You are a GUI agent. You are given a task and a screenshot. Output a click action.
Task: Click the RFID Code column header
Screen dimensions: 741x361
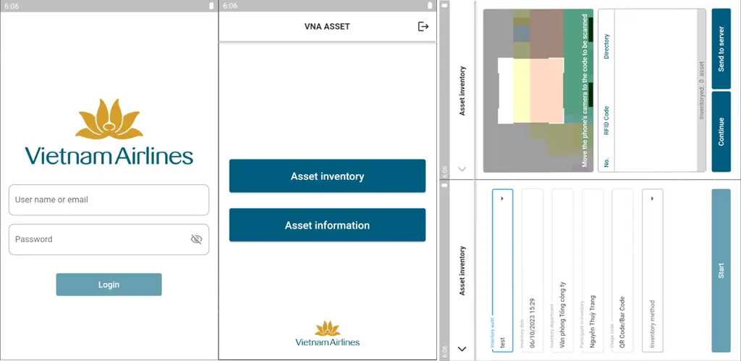tap(607, 121)
